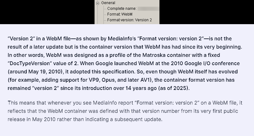Click "subsequent update" in the last line

pos(138,119)
